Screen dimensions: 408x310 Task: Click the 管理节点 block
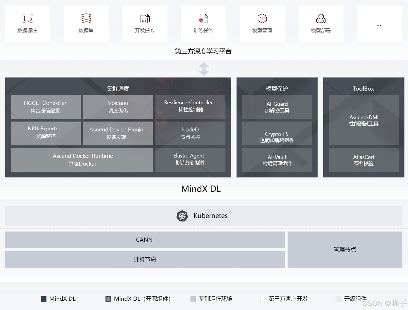point(345,250)
